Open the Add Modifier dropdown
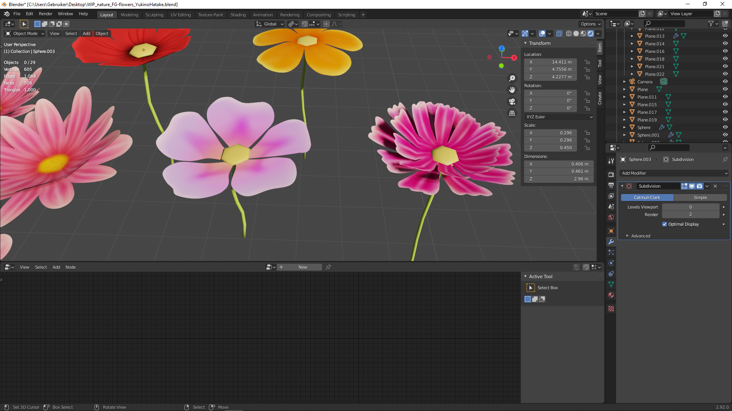The width and height of the screenshot is (732, 411). tap(674, 173)
